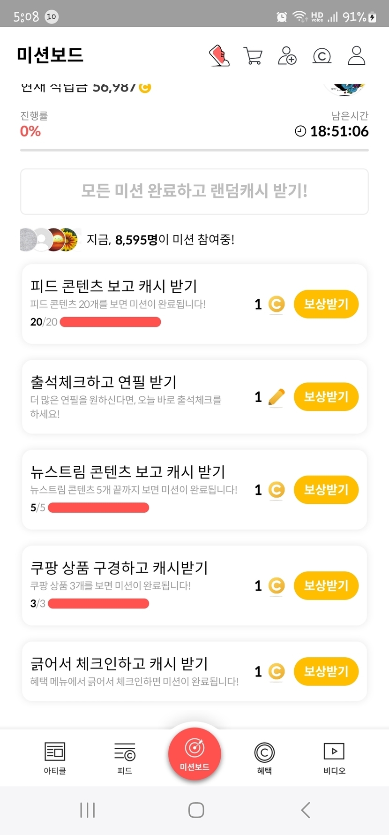Switch to 피드 tab

(125, 758)
